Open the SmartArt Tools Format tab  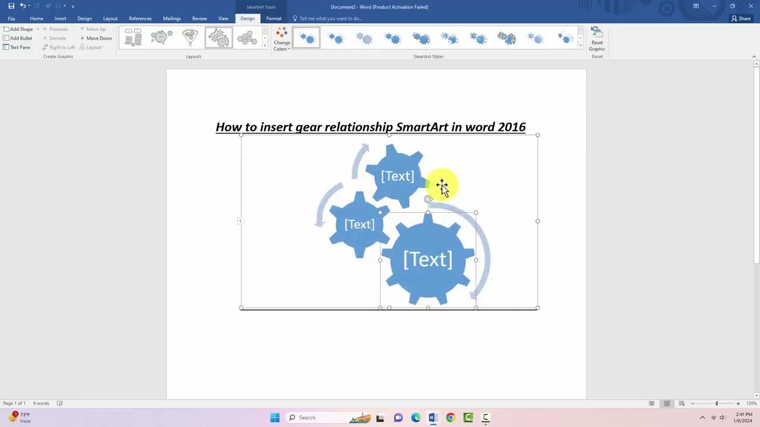pos(274,18)
